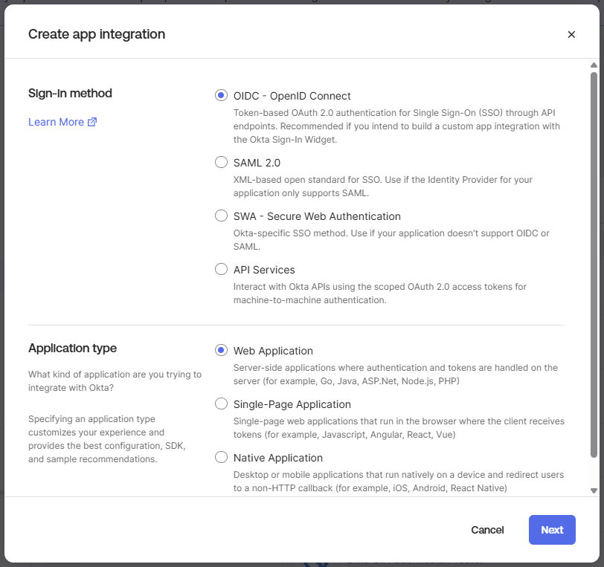This screenshot has width=604, height=567.
Task: Click the vertical scrollbar thumb
Action: point(594,265)
